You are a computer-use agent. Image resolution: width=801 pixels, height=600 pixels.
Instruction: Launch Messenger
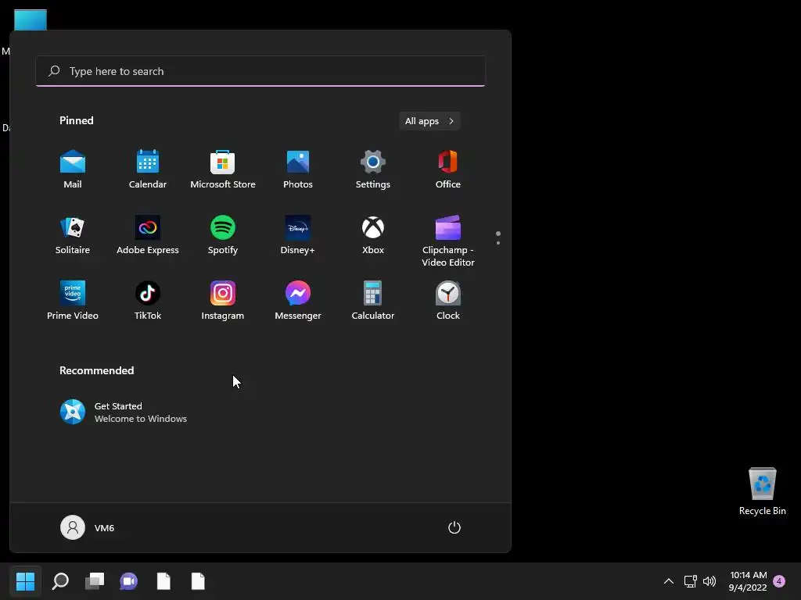point(298,301)
